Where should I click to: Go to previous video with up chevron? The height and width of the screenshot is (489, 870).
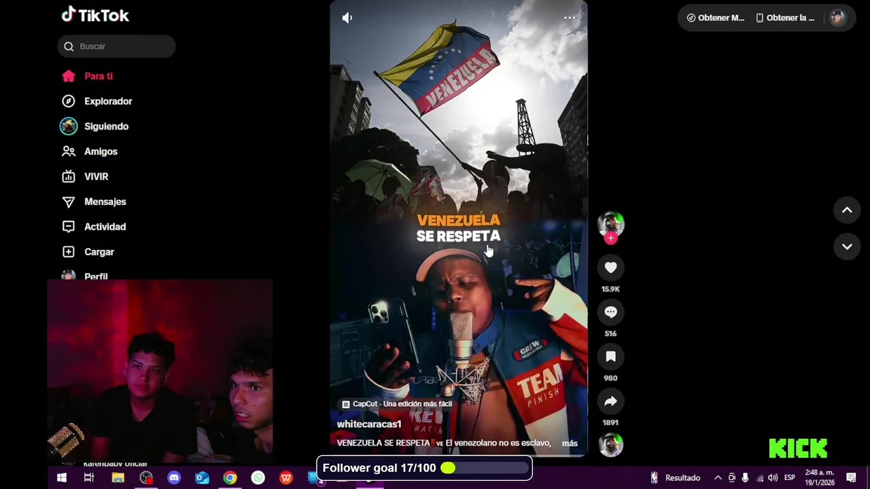tap(847, 211)
